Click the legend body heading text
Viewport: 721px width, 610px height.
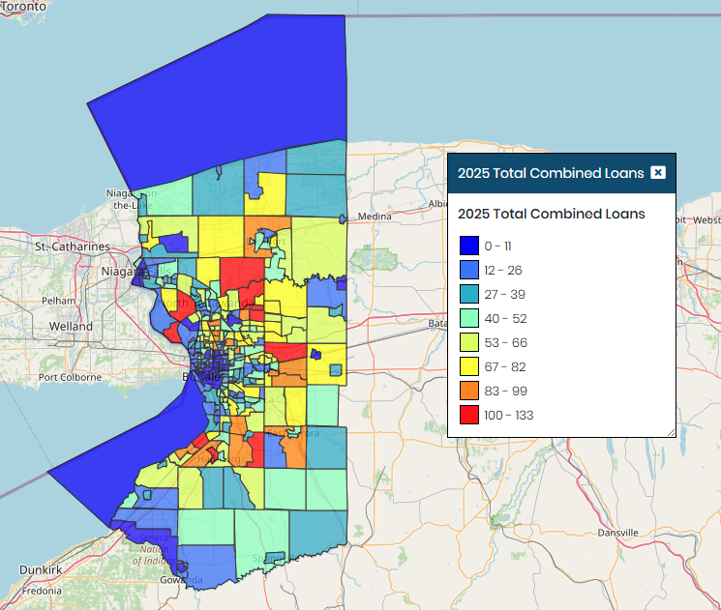point(551,214)
